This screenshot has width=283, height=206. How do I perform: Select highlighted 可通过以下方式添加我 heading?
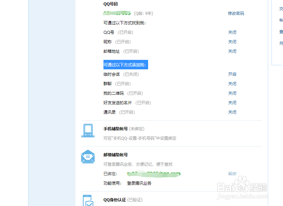[126, 65]
